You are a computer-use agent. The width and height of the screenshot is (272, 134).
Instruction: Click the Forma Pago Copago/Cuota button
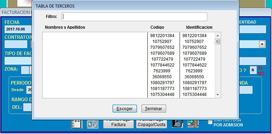pos(152,124)
